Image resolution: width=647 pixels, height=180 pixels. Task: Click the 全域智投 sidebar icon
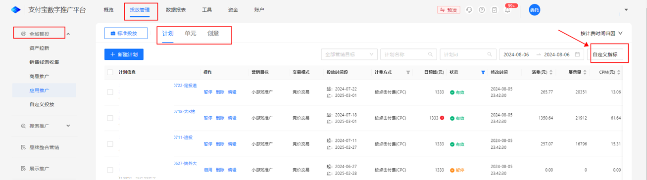coord(23,34)
